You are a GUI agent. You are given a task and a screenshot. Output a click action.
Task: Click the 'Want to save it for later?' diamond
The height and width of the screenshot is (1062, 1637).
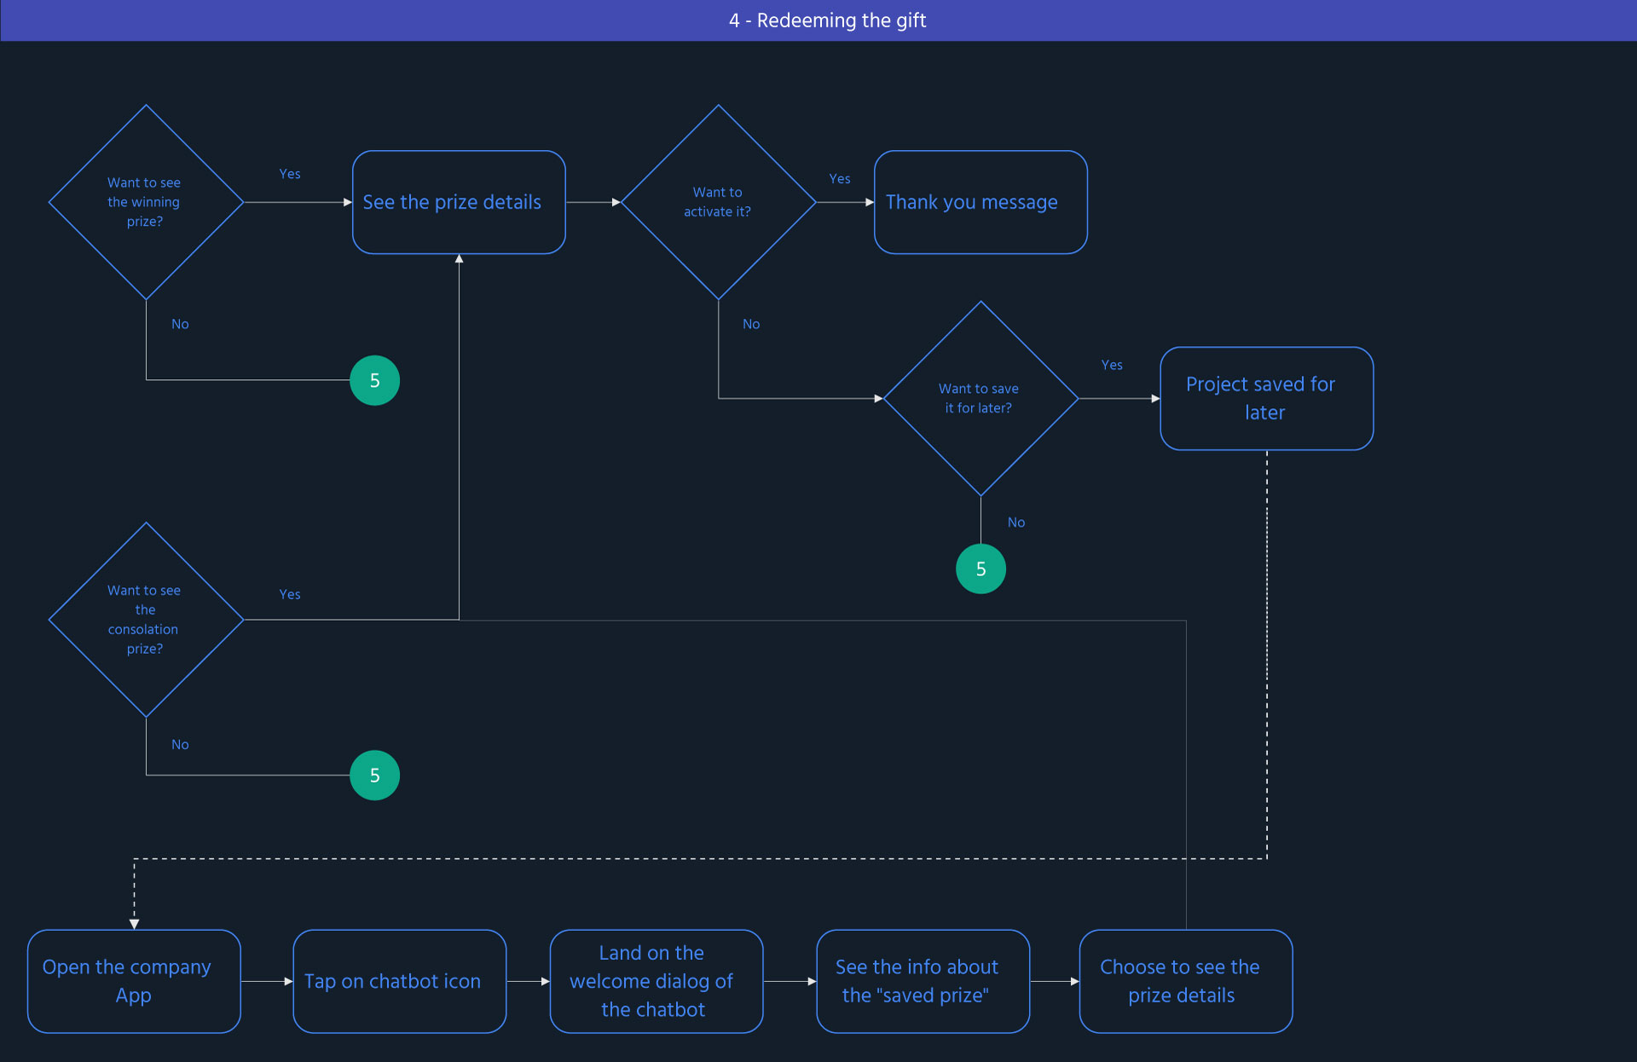(980, 398)
